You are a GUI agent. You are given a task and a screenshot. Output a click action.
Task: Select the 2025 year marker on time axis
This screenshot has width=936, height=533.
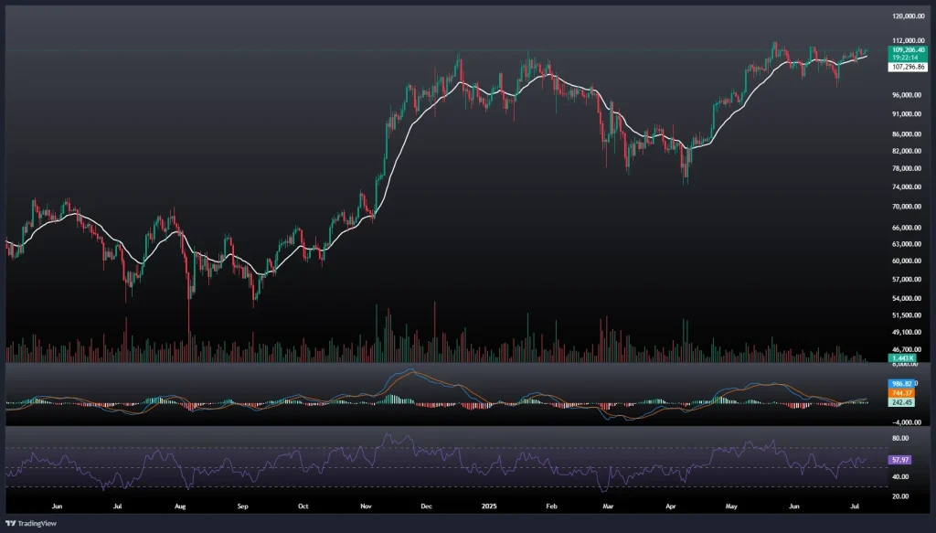[x=490, y=505]
